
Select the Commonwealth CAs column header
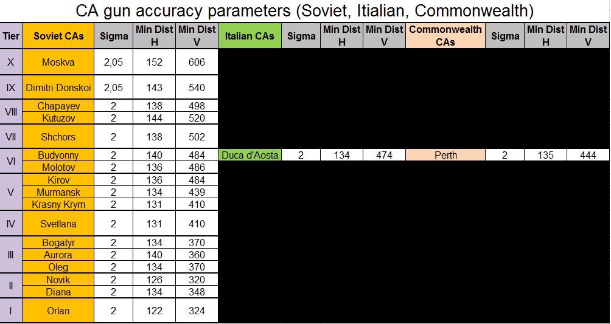pos(445,36)
